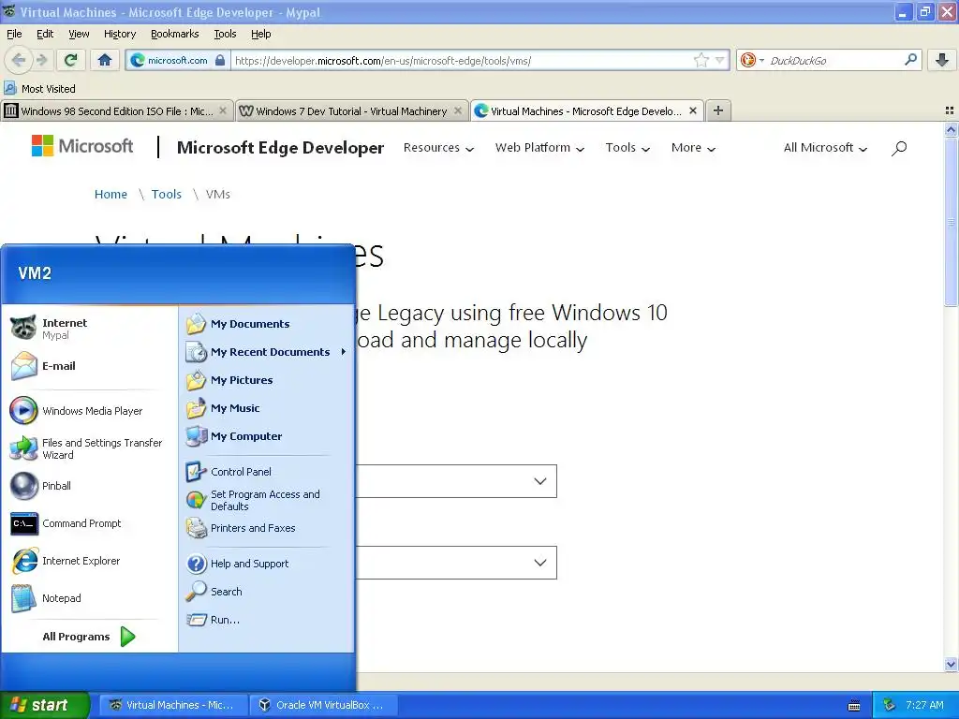Viewport: 959px width, 719px height.
Task: Close the Virtual Machines tab
Action: tap(693, 110)
